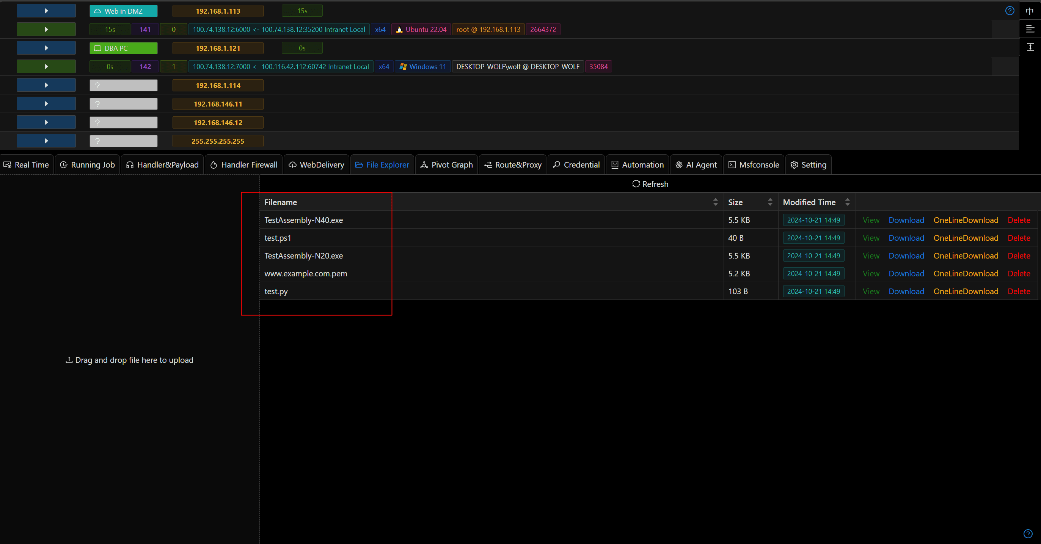Click the Refresh icon above the file list
1041x544 pixels.
(636, 184)
